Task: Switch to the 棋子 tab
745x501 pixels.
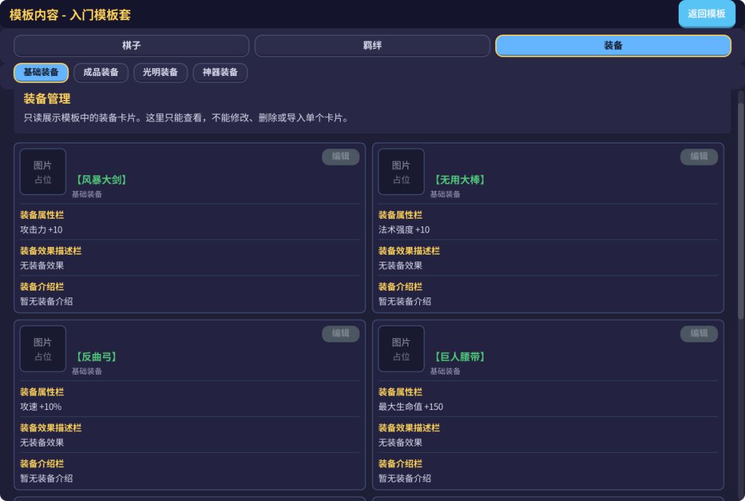Action: pyautogui.click(x=131, y=46)
